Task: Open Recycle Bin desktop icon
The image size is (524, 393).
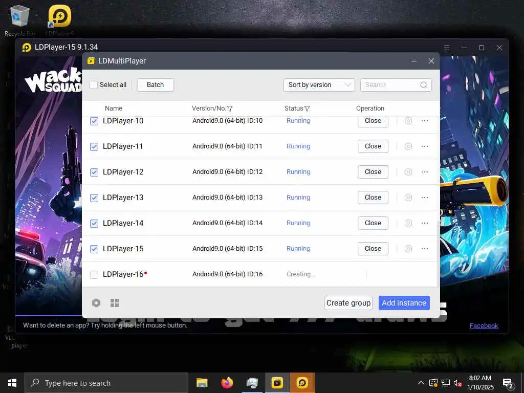Action: pos(20,20)
